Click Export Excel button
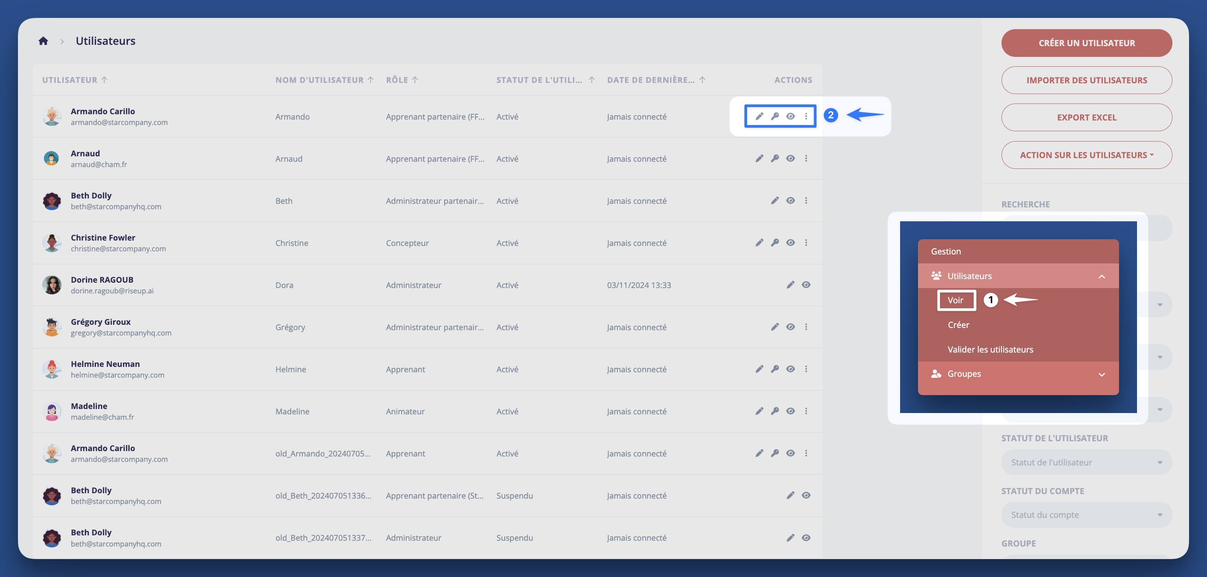The width and height of the screenshot is (1207, 577). tap(1086, 117)
